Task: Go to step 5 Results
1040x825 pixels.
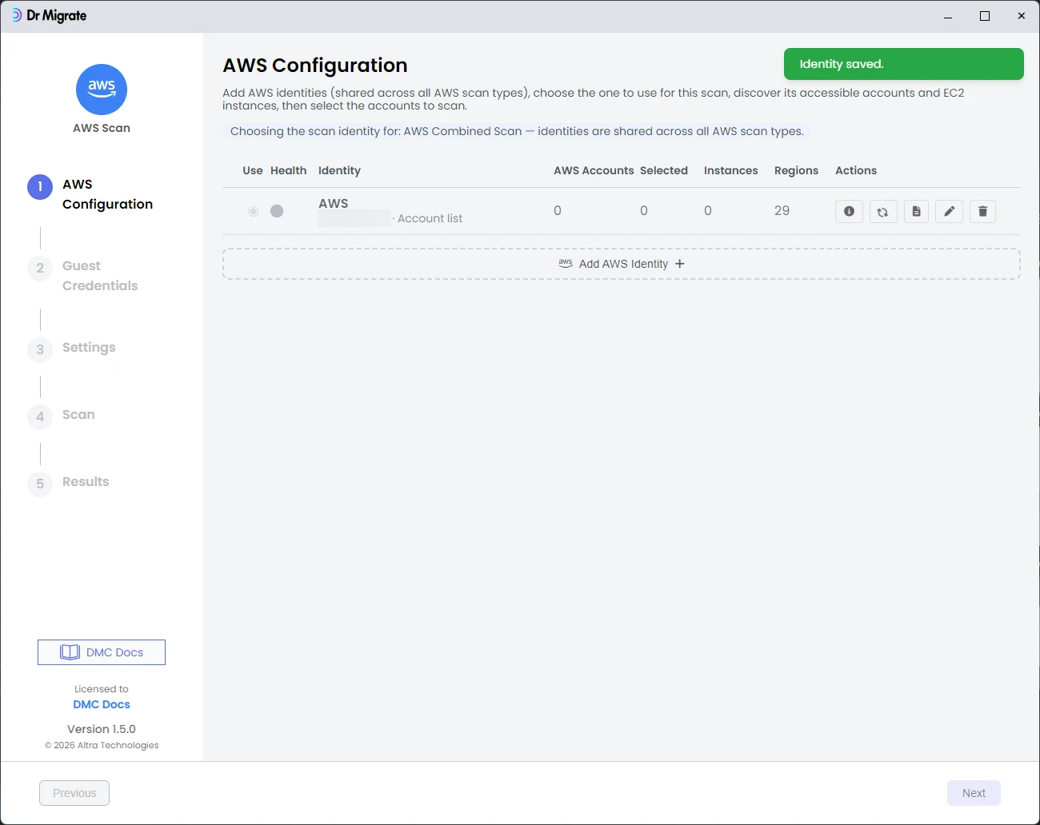Action: (x=69, y=483)
